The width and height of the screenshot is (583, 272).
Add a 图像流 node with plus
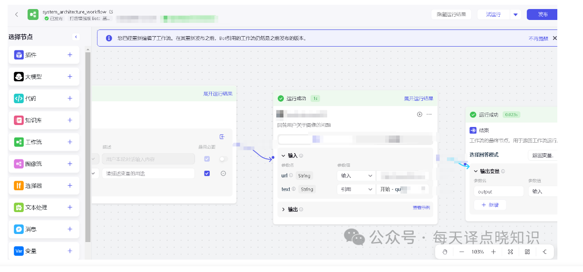[x=70, y=164]
